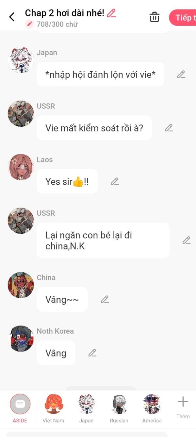Edit Japan's message with pencil icon

181,74
